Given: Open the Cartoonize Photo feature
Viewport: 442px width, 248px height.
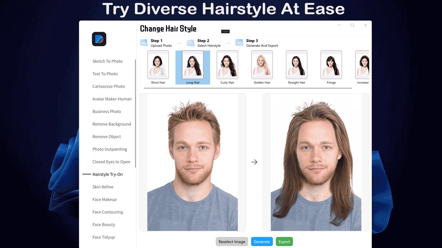Looking at the screenshot, I should 108,87.
